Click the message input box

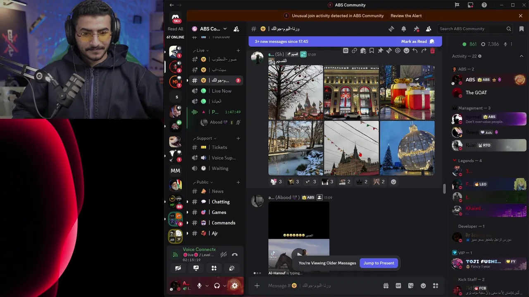[322, 285]
